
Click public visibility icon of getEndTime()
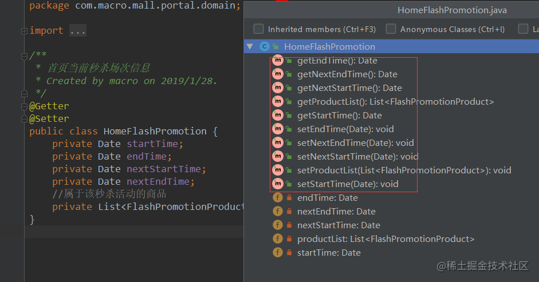tap(289, 61)
